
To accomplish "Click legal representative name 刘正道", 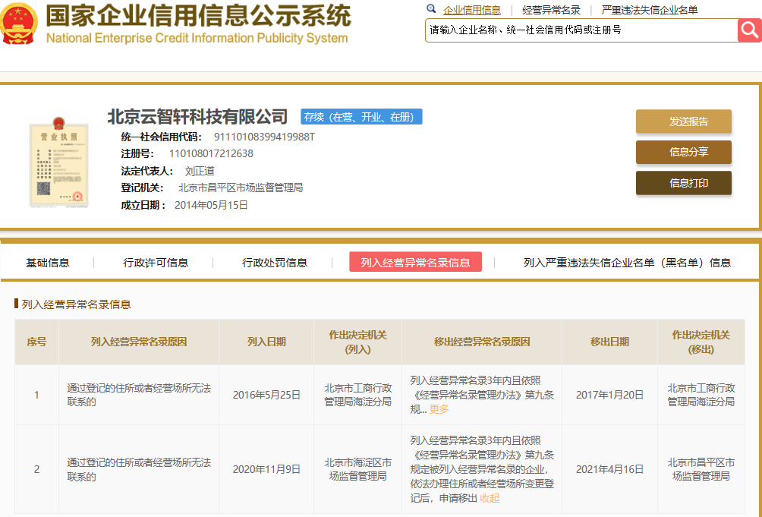I will click(200, 171).
